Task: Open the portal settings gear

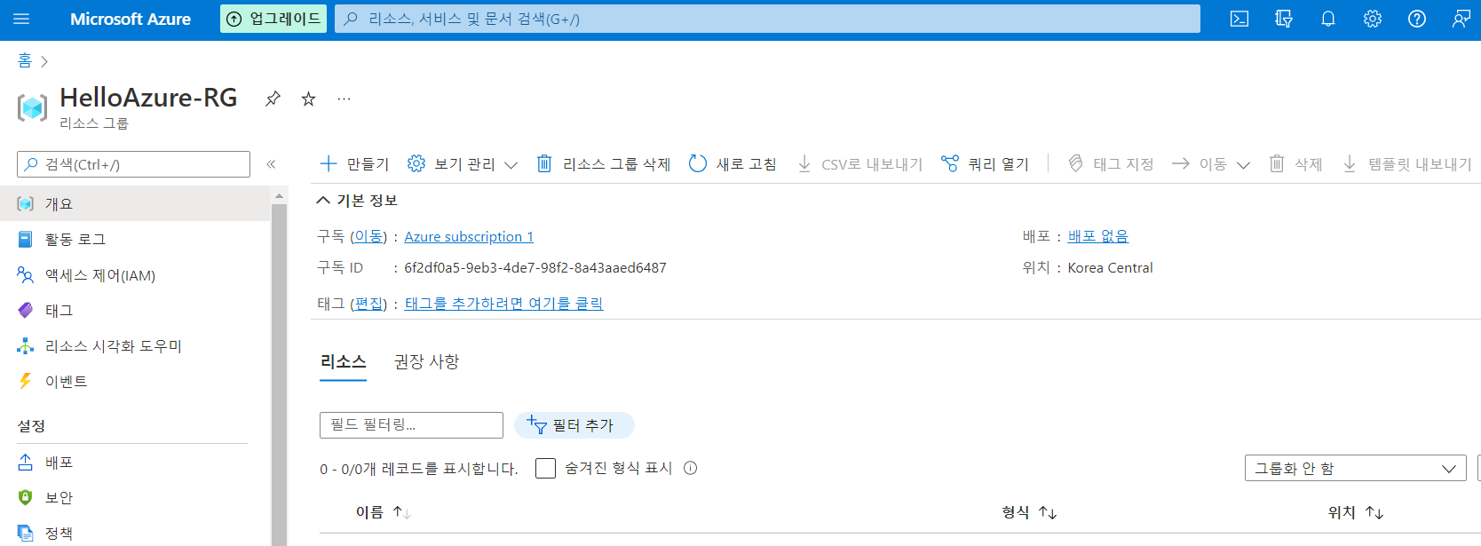Action: click(x=1373, y=19)
